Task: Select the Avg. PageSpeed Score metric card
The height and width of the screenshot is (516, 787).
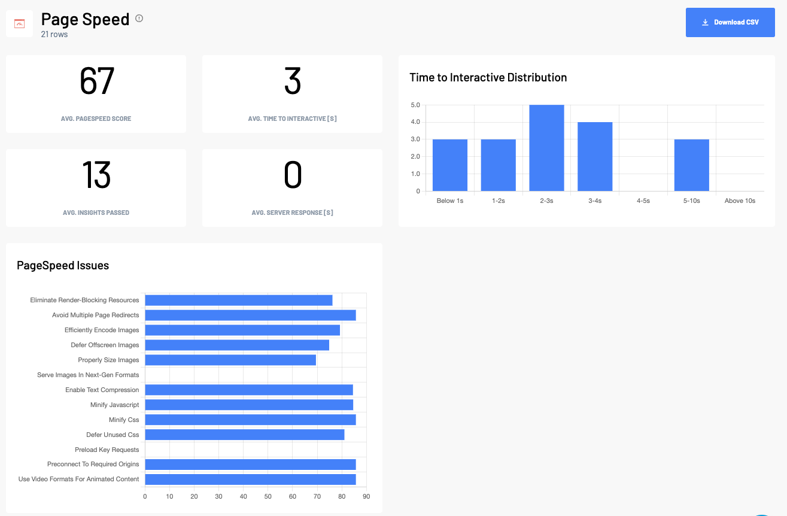Action: [96, 93]
